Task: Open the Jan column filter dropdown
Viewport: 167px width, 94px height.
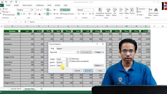Action: click(33, 31)
